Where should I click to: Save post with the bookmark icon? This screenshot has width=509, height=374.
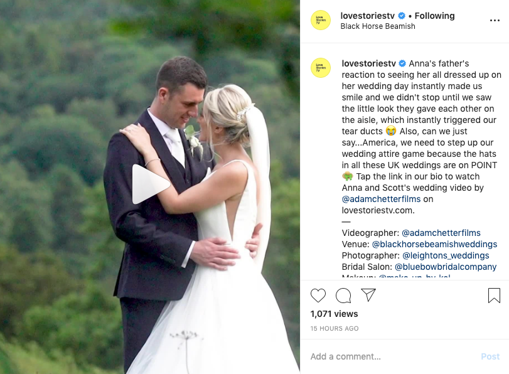[494, 296]
